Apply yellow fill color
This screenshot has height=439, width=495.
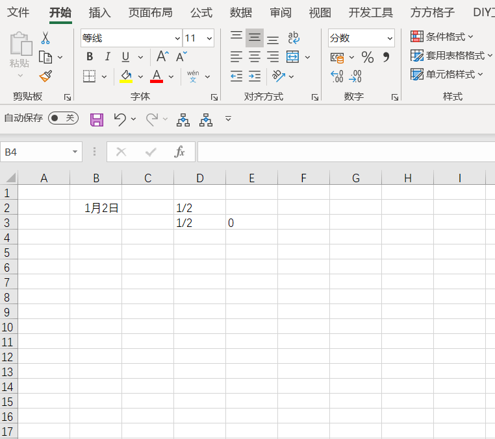click(126, 77)
